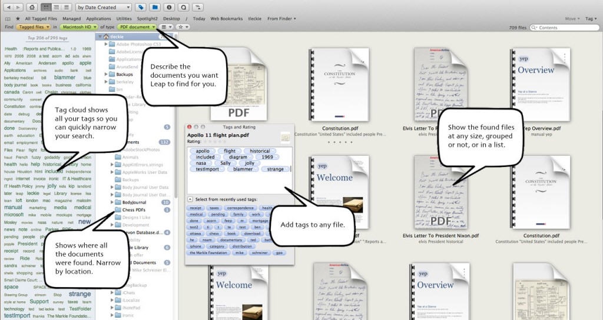
Task: Add the recently used tag correspondence
Action: (240, 208)
